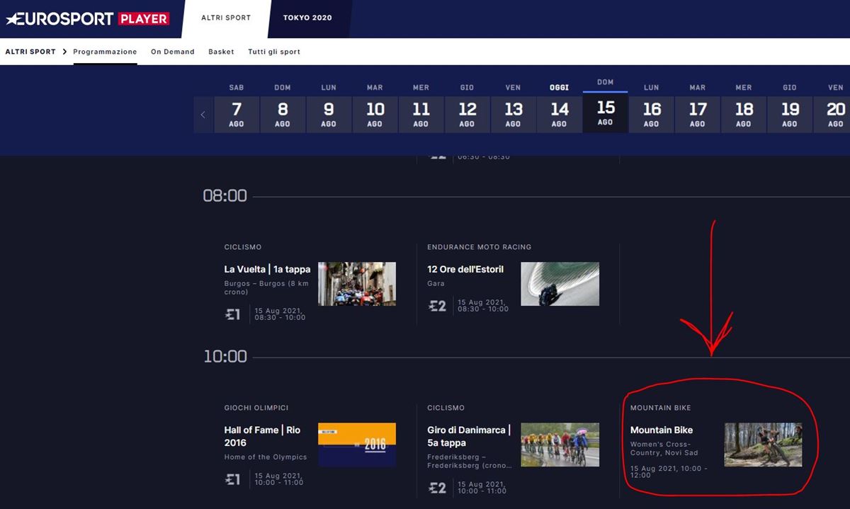Click the 10:00 time marker
Screen dimensions: 850x509
click(225, 356)
